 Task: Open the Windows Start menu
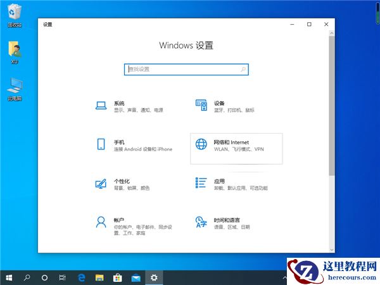(9, 277)
